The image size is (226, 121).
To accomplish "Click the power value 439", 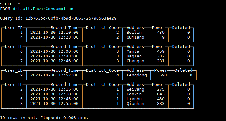I will click(161, 33).
